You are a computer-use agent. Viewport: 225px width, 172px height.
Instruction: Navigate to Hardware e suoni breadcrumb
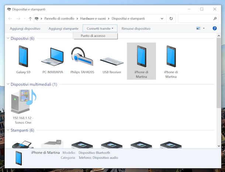tap(93, 18)
